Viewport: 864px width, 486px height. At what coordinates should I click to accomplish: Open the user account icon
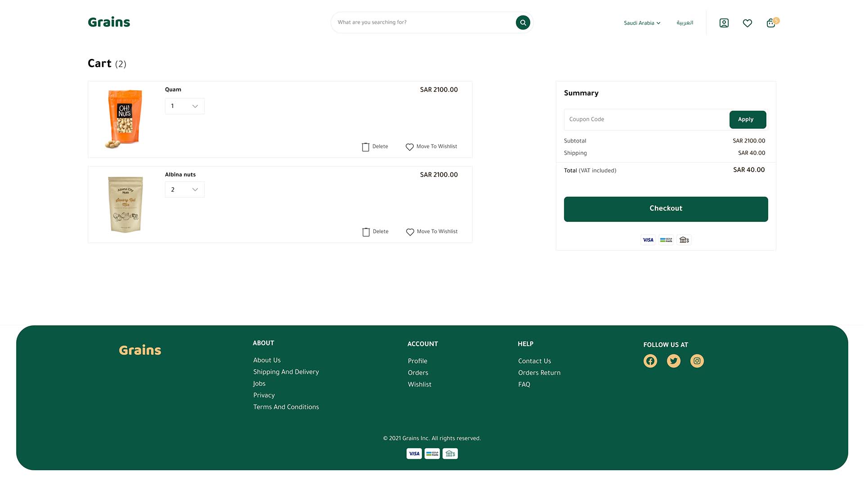pos(724,23)
